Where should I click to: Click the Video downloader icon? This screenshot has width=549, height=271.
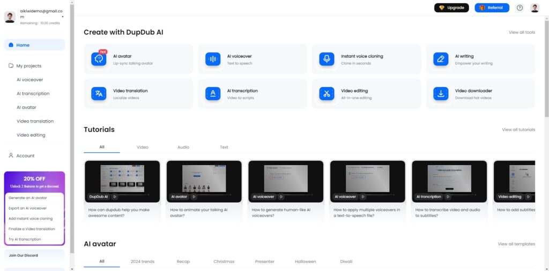441,94
